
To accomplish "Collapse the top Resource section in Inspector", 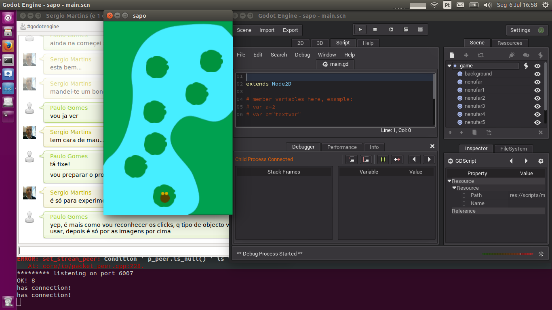I will coord(450,181).
